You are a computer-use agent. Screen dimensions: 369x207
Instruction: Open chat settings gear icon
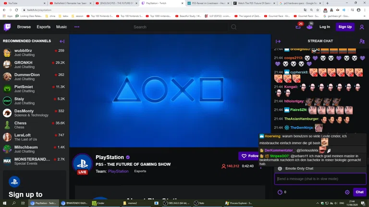pyautogui.click(x=347, y=192)
